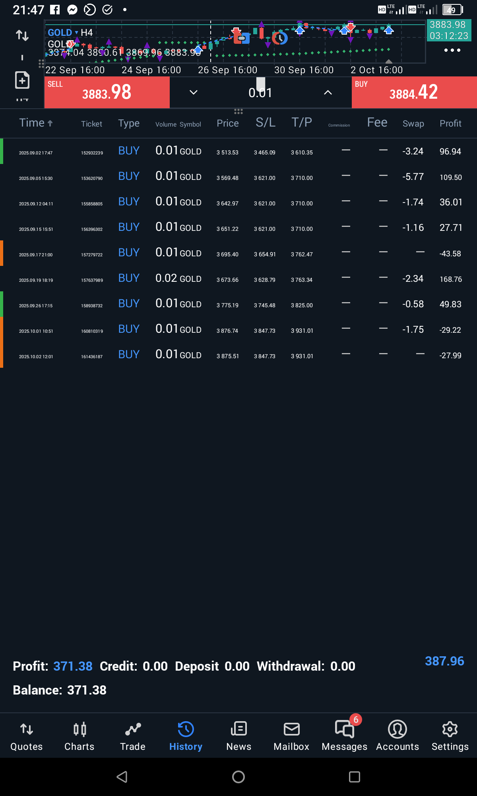
Task: Open the News tab
Action: tap(238, 736)
